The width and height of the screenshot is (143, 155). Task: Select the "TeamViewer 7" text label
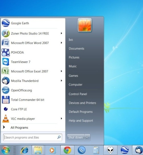coord(21,62)
